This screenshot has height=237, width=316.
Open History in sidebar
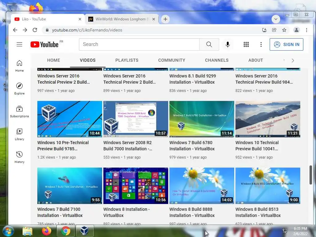[x=19, y=157]
